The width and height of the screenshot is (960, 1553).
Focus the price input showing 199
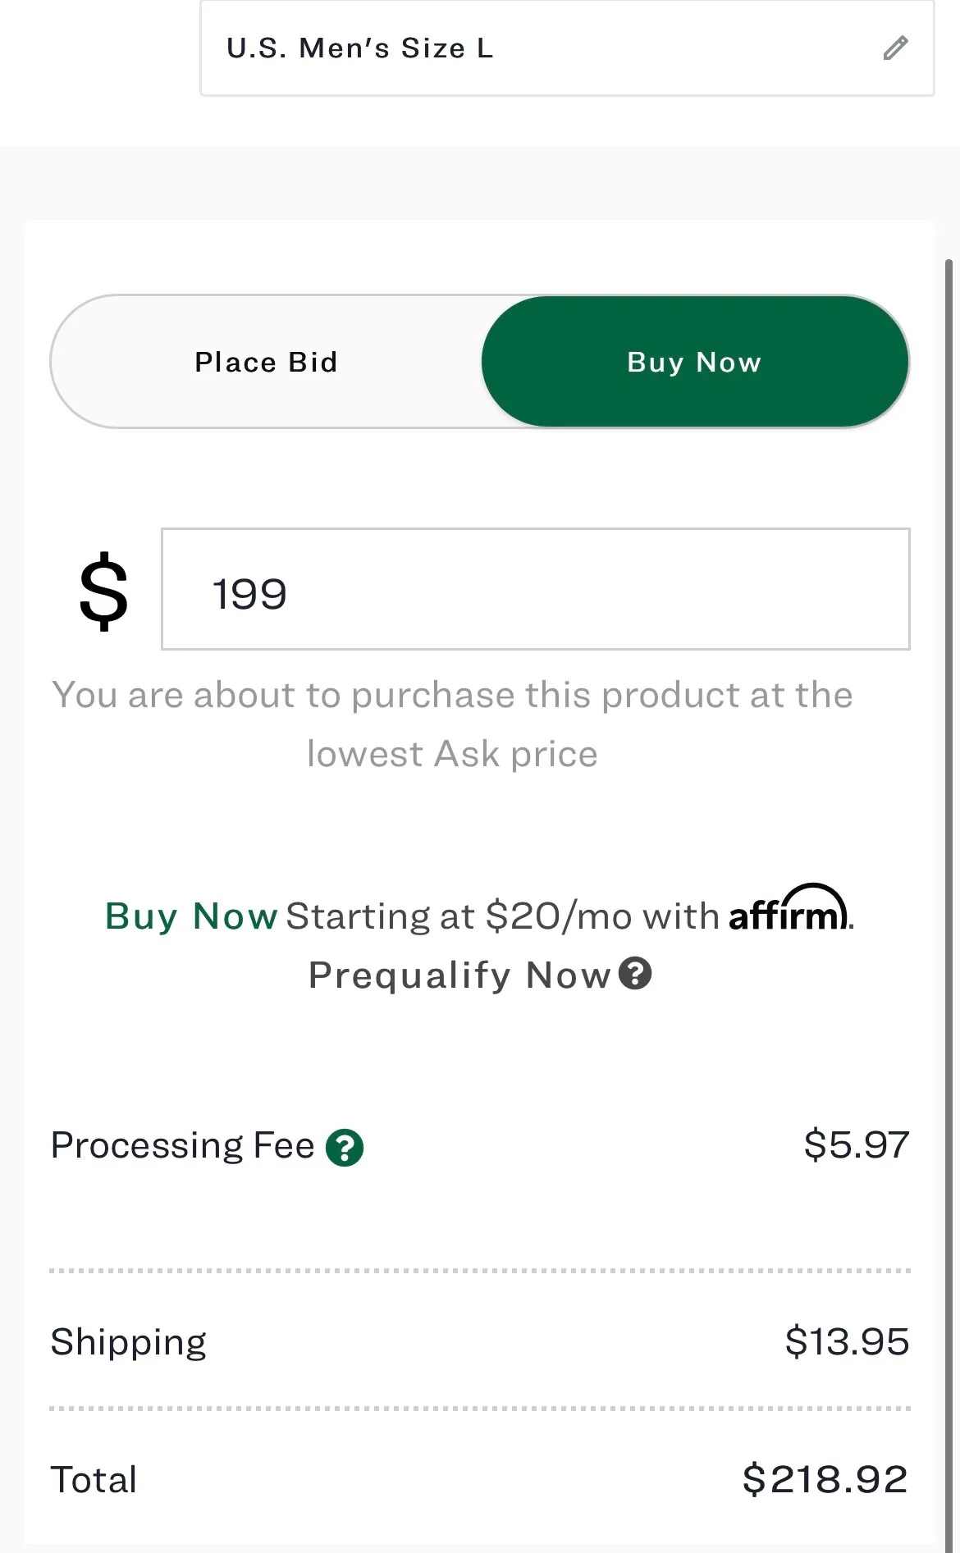coord(535,590)
